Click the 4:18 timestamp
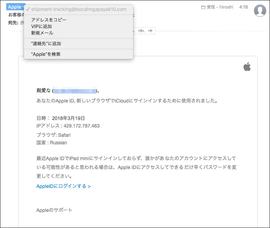The width and height of the screenshot is (270, 228). pos(244,7)
